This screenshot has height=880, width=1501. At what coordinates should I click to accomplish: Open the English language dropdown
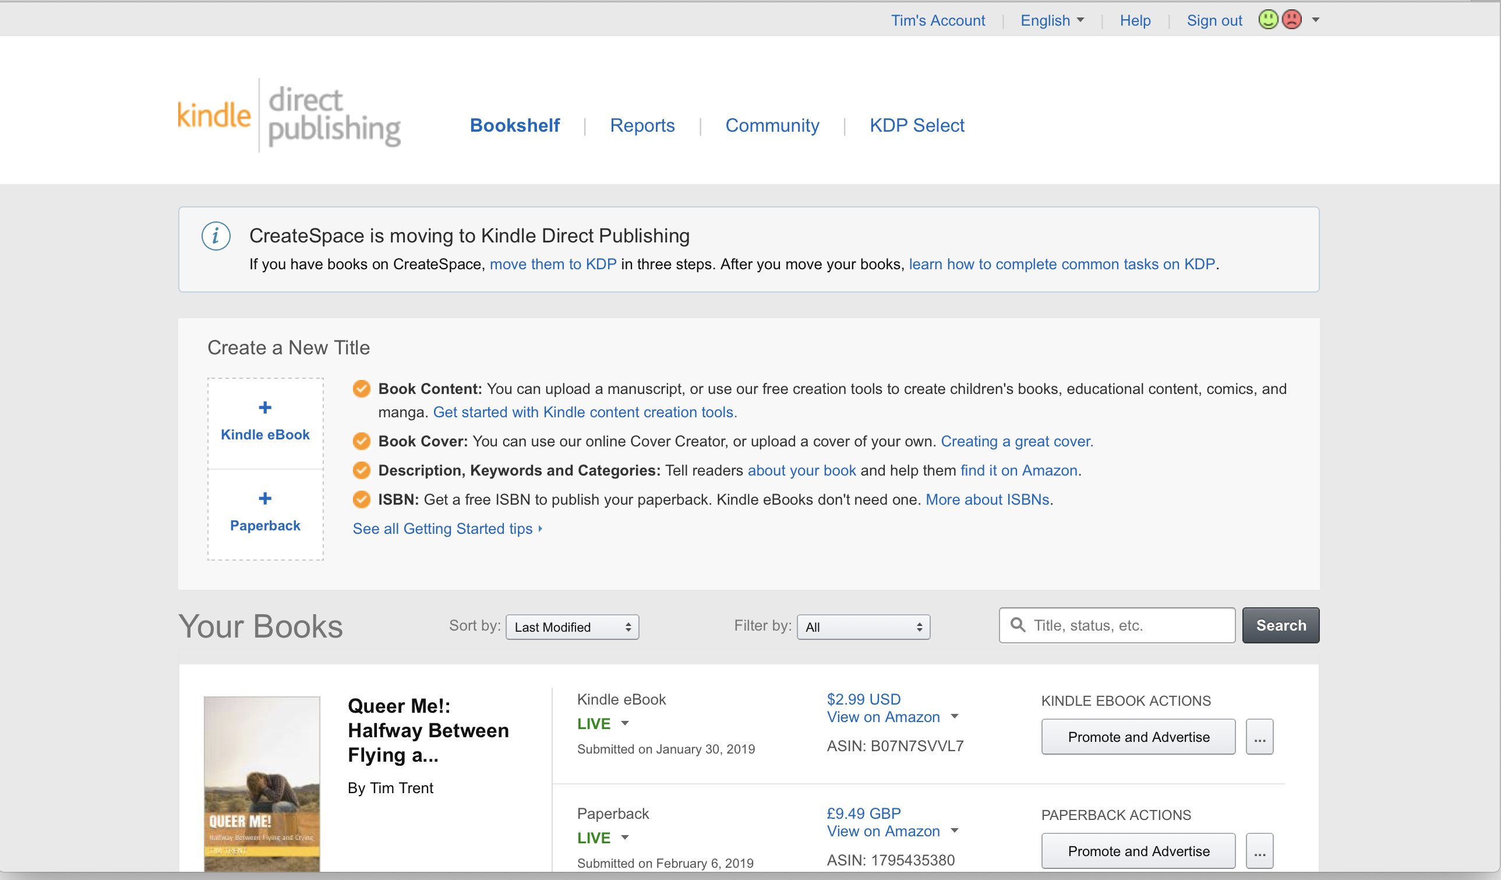(x=1052, y=20)
